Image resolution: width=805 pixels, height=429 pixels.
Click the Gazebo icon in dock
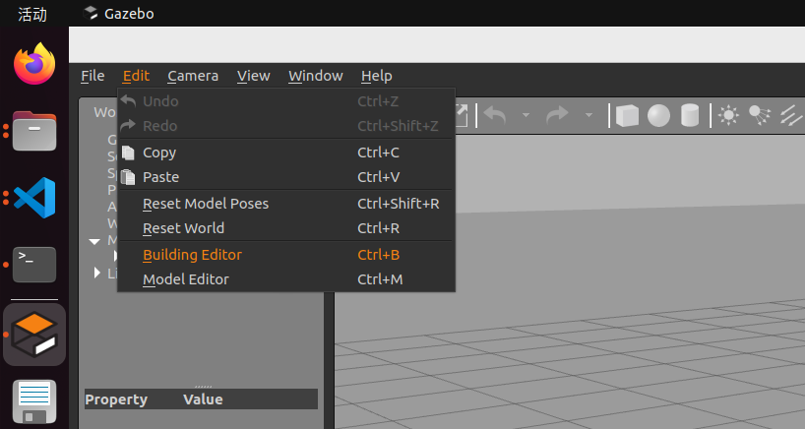click(x=34, y=335)
